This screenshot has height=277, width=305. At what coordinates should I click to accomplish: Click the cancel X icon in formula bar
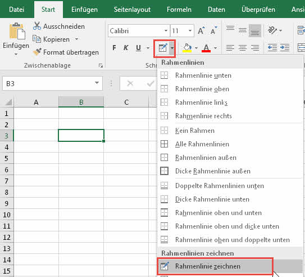(x=130, y=84)
